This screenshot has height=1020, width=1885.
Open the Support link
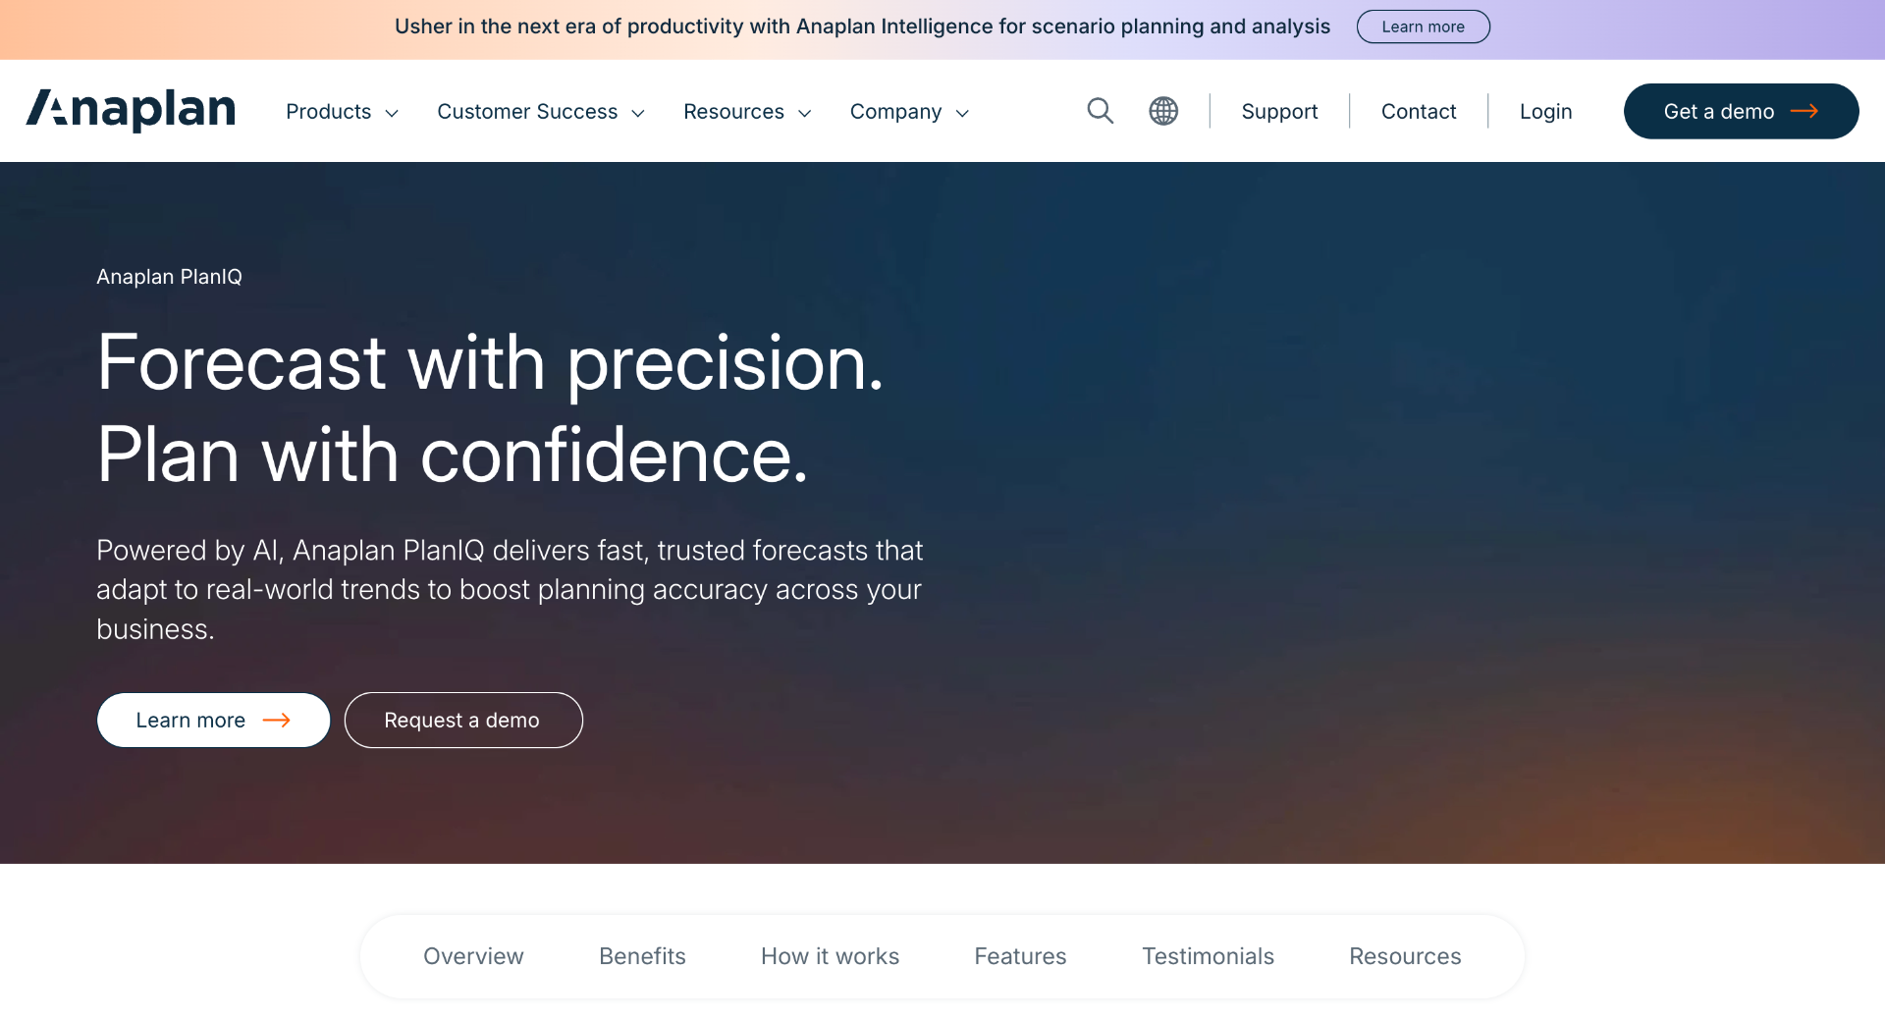click(x=1279, y=112)
